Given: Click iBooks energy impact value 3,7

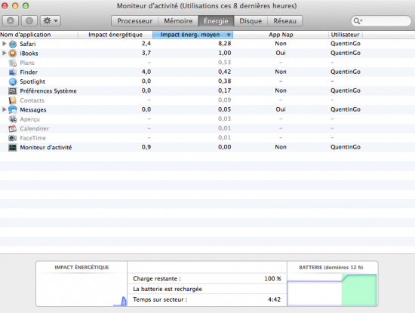Looking at the screenshot, I should [146, 53].
